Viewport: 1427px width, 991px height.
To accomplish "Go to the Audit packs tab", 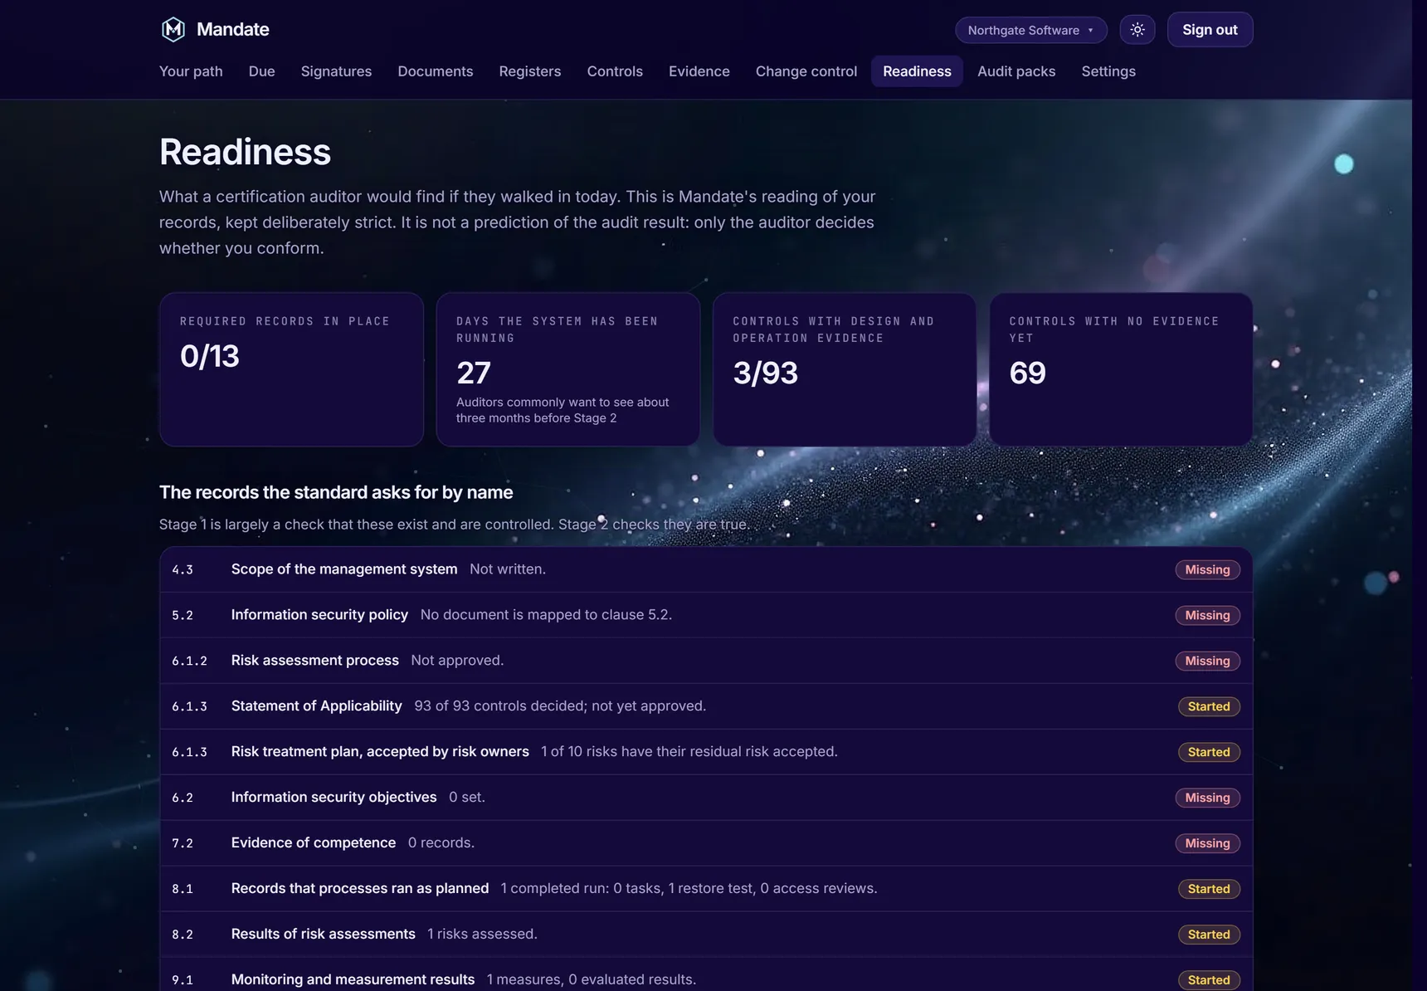I will (1016, 71).
